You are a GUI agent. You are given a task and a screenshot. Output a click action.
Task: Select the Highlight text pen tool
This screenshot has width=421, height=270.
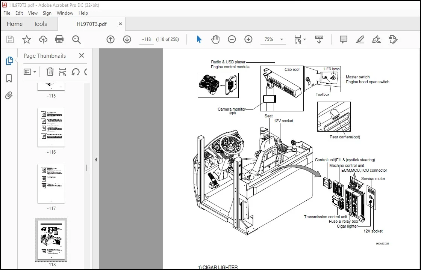click(x=360, y=39)
